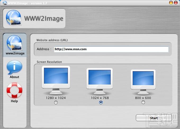Open the About speech-bubble icon

14,67
